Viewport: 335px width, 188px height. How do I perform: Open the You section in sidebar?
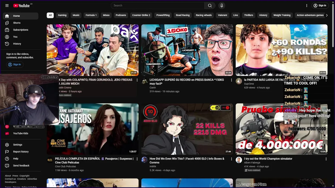[21, 37]
